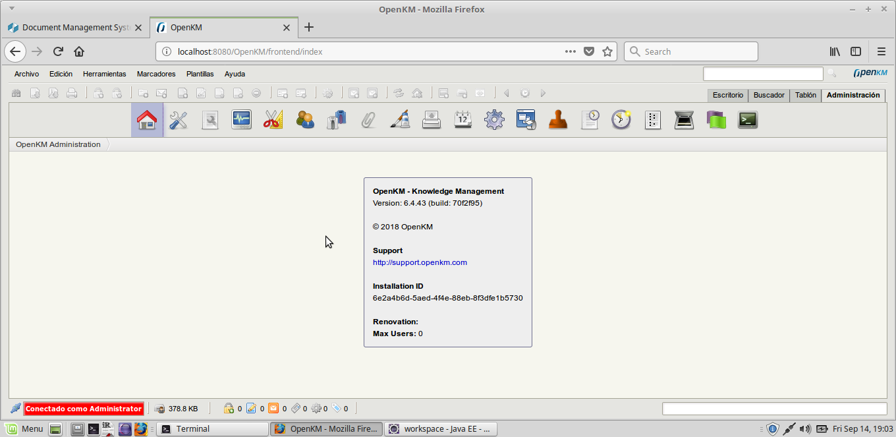This screenshot has height=437, width=896.
Task: Open the Marcadores menu
Action: [156, 74]
